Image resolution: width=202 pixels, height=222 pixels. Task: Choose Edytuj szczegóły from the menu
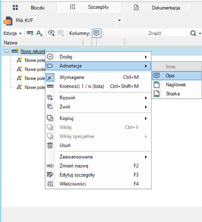click(98, 175)
